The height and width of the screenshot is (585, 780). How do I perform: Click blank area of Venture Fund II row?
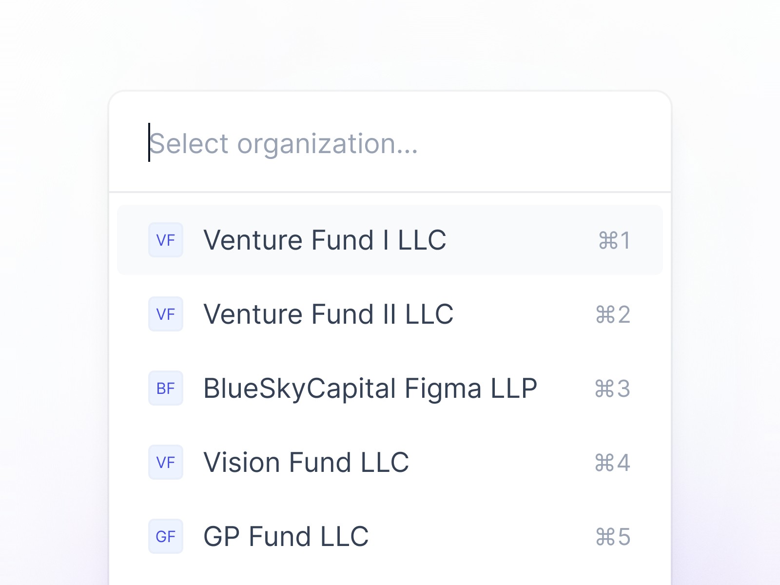pos(524,314)
